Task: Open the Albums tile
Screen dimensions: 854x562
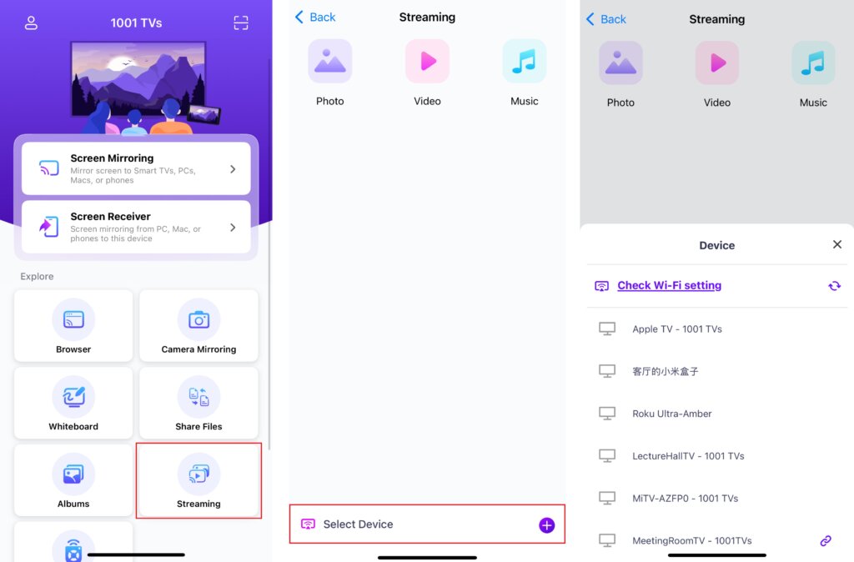Action: [73, 480]
